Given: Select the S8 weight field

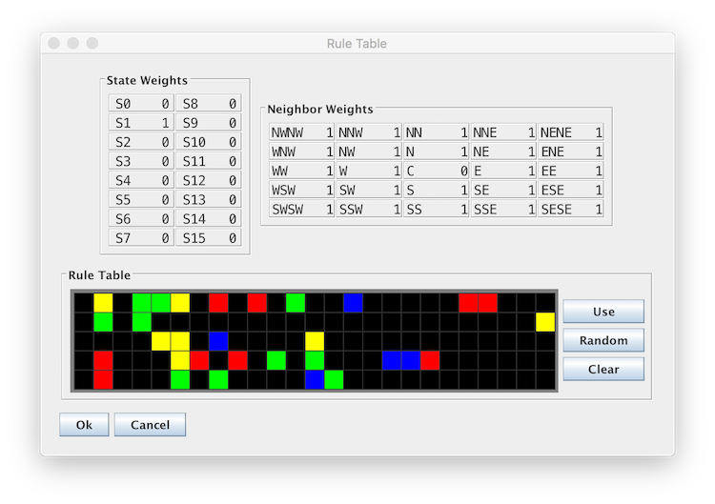Looking at the screenshot, I should pos(209,104).
